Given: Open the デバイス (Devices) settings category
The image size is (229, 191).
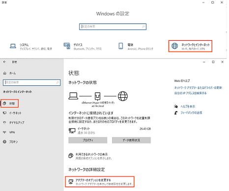Looking at the screenshot, I should [x=83, y=47].
